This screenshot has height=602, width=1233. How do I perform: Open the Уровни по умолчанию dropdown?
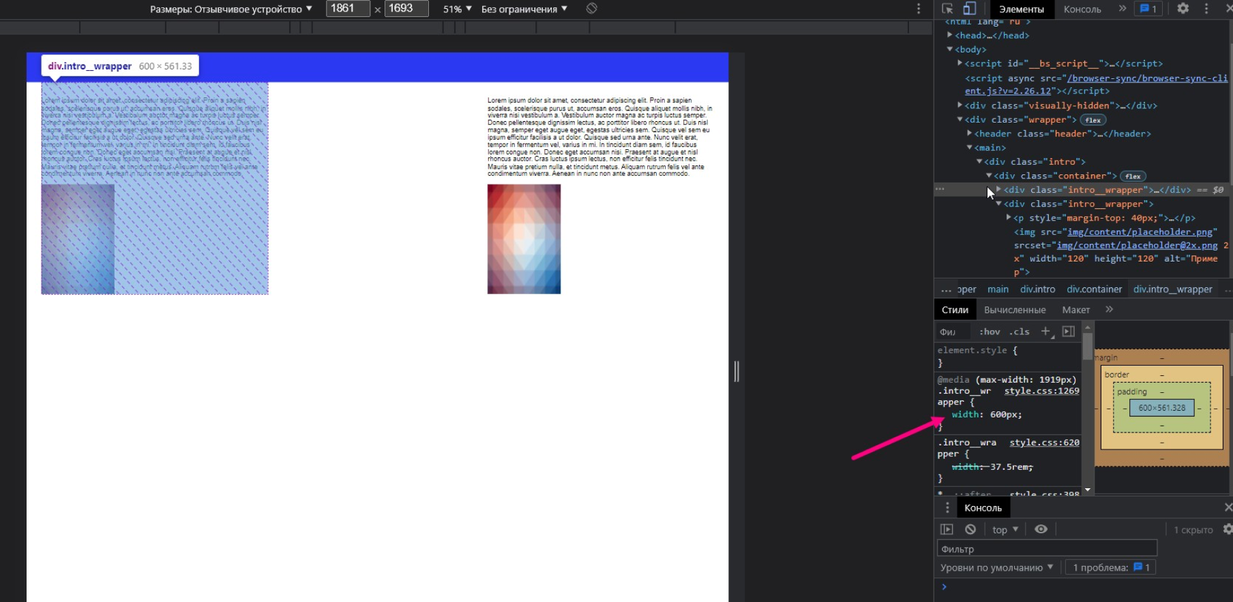pyautogui.click(x=996, y=568)
